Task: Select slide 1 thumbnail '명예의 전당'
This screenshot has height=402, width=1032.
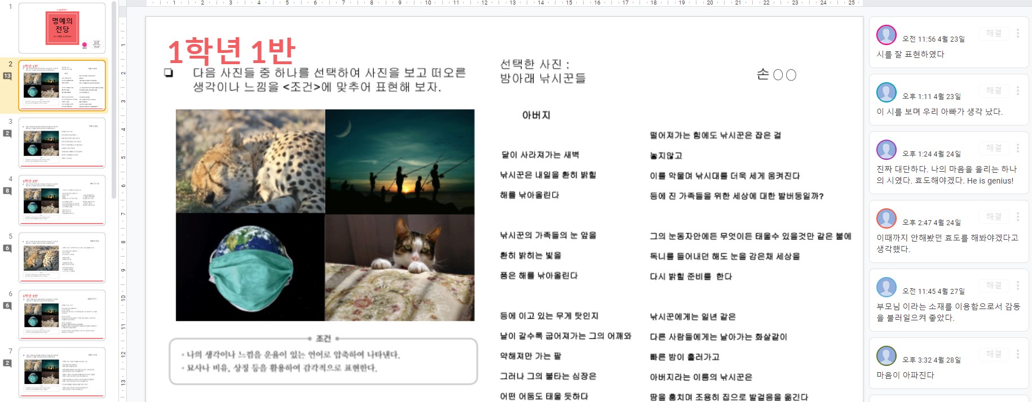Action: click(x=62, y=28)
